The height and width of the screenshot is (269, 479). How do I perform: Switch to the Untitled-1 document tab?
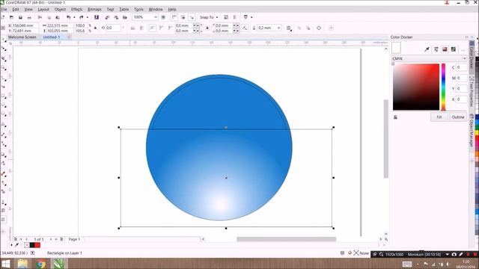(x=52, y=37)
